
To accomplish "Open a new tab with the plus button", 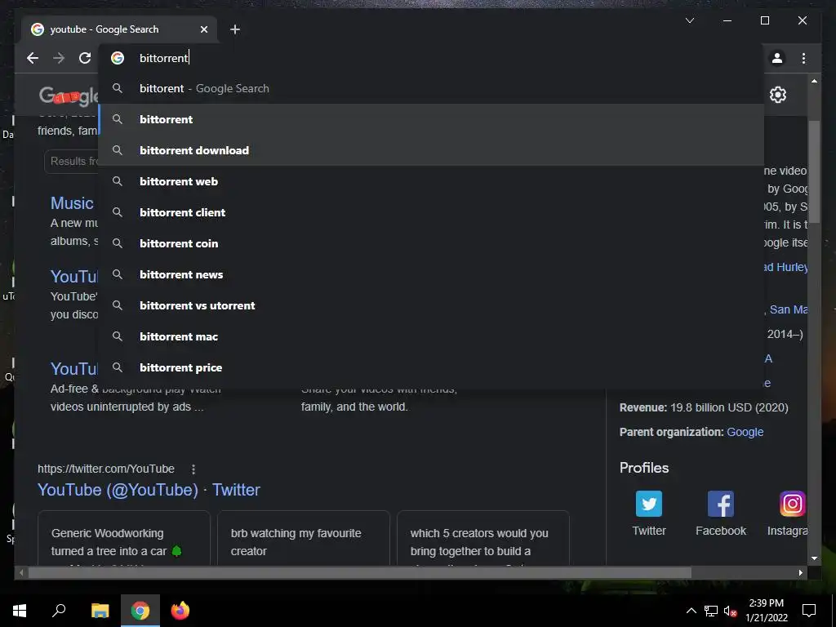I will [234, 29].
